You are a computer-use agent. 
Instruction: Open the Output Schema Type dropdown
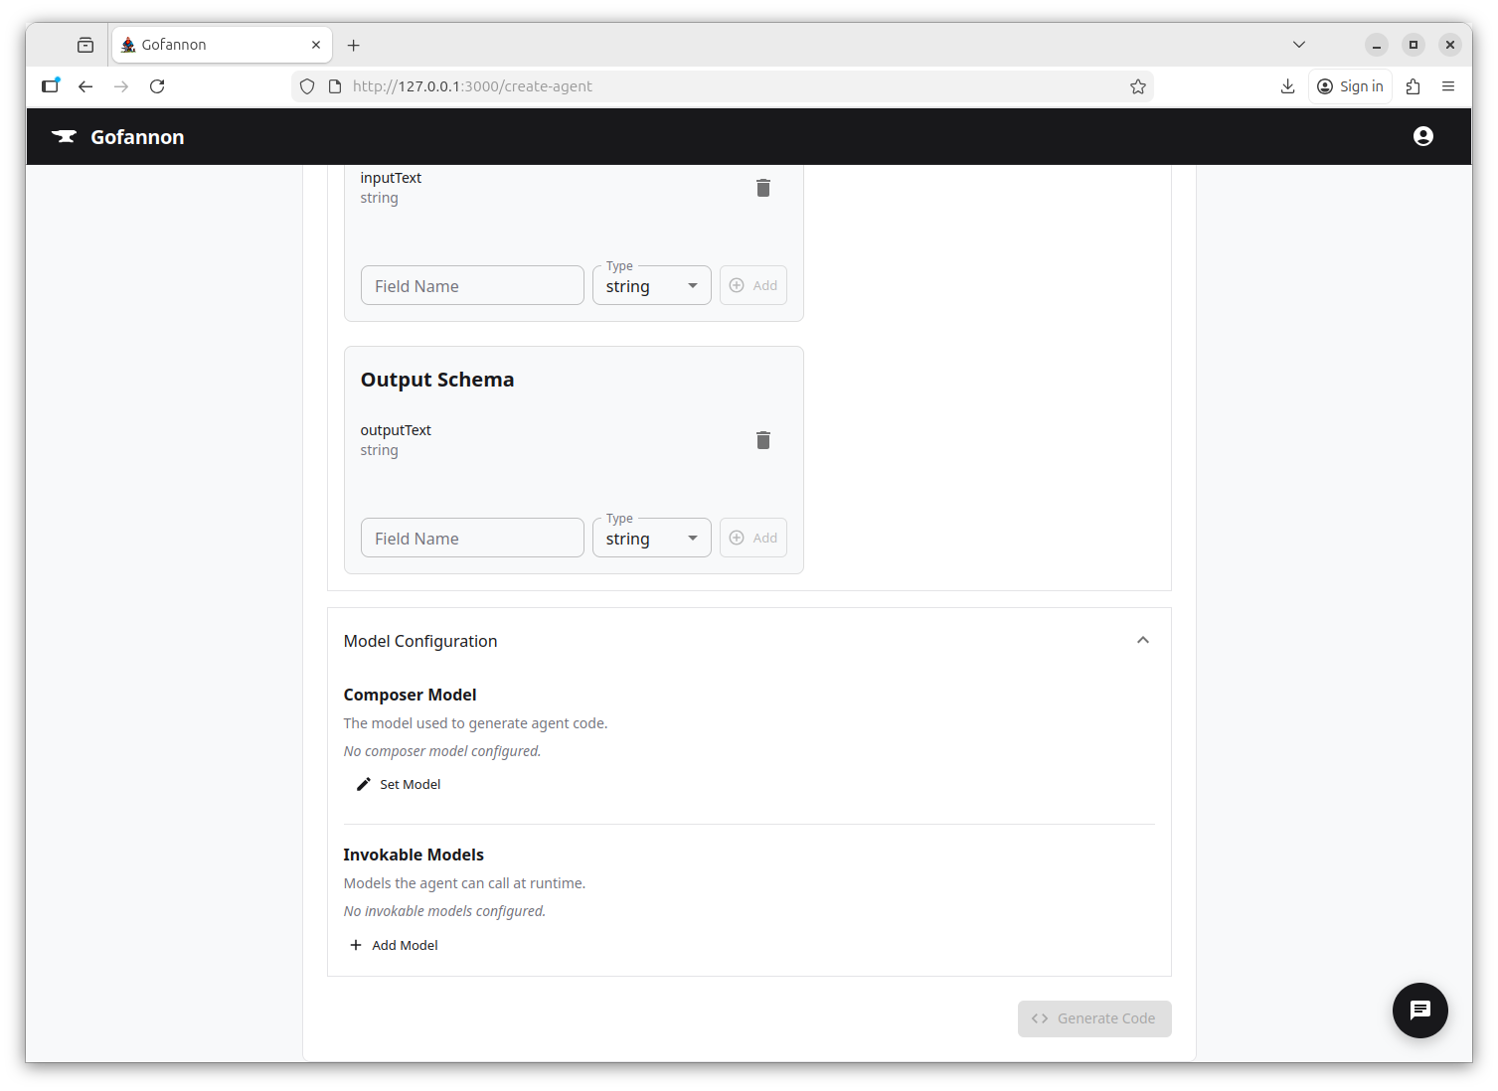tap(651, 539)
